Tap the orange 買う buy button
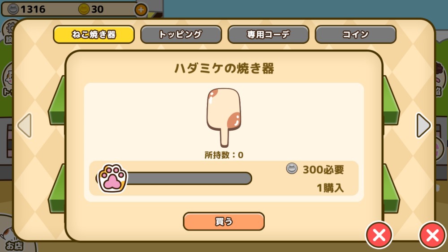This screenshot has height=252, width=448. (x=224, y=221)
